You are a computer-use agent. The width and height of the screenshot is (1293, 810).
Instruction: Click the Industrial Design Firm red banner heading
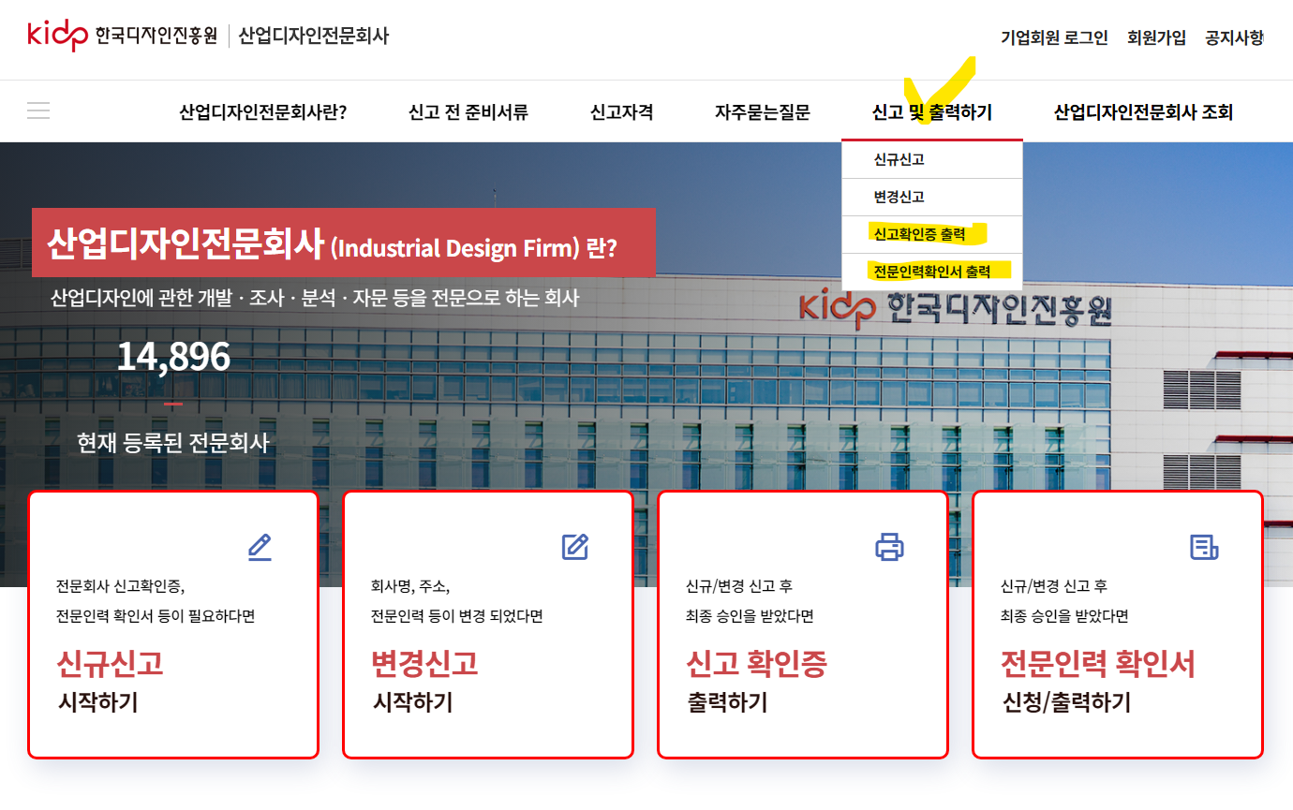(x=343, y=243)
